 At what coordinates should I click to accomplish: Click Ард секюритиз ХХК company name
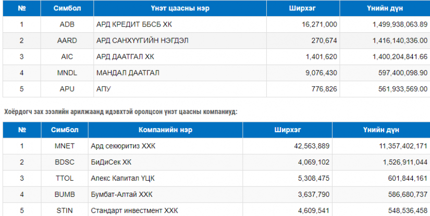click(x=123, y=146)
